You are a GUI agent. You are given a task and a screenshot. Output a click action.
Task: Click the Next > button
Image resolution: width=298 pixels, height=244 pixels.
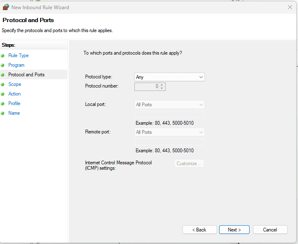click(x=234, y=230)
